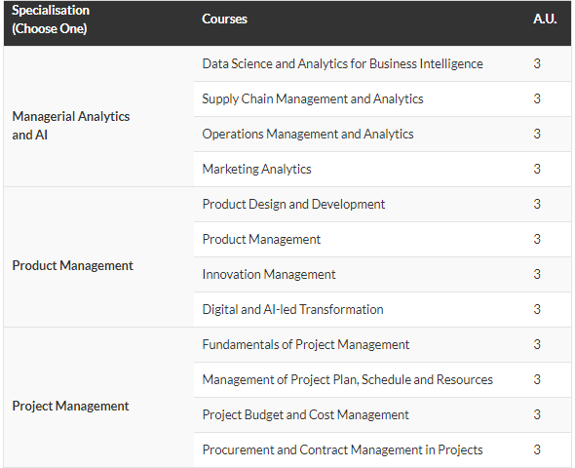
Task: Click the A.U. value for Marketing Analytics
Action: tap(537, 169)
